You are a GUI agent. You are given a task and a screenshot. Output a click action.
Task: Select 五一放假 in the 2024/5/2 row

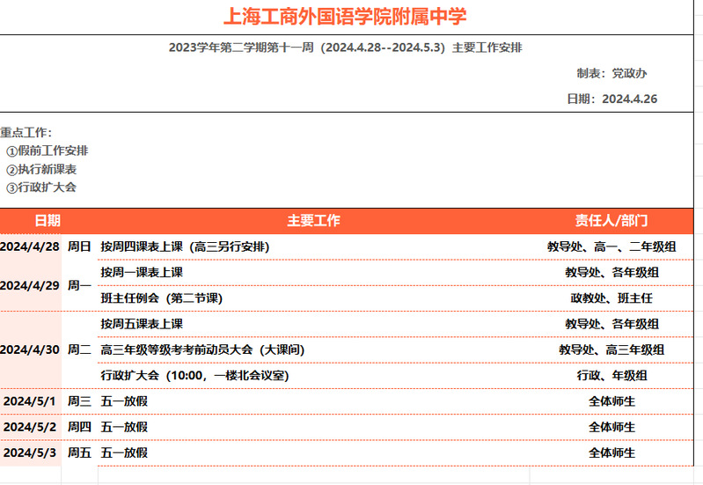124,427
